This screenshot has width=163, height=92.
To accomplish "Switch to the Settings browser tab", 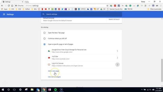I will pyautogui.click(x=12, y=2).
